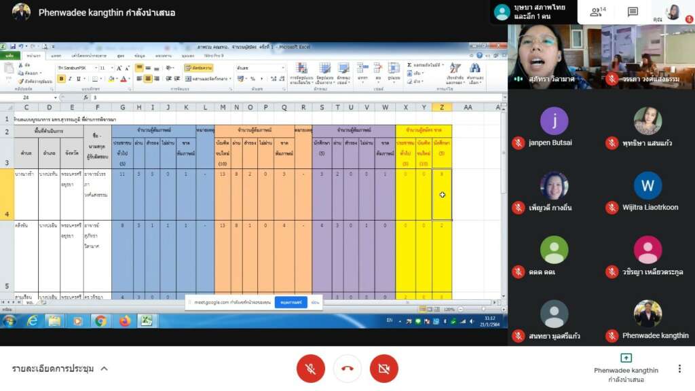Toggle the camera off button in Meet
This screenshot has width=695, height=391.
pos(384,369)
